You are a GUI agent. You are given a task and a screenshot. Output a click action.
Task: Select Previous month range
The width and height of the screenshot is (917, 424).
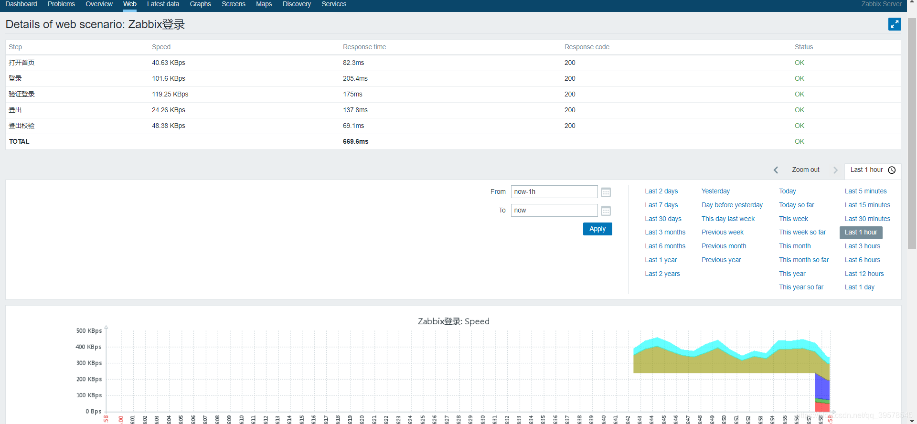pyautogui.click(x=724, y=246)
